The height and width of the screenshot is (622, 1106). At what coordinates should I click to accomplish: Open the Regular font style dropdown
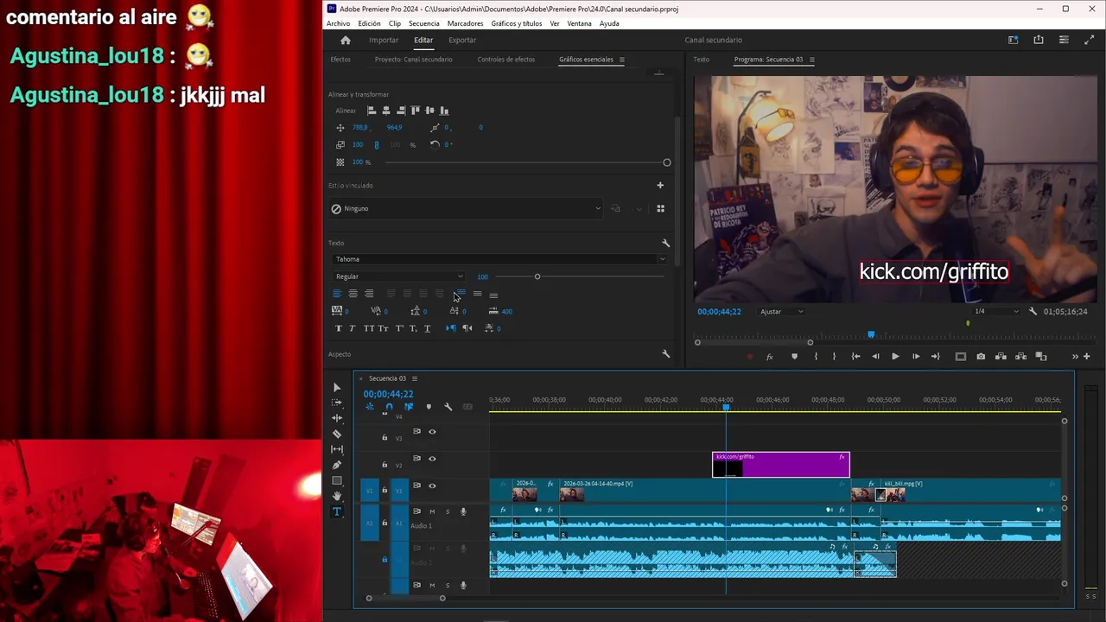coord(399,276)
